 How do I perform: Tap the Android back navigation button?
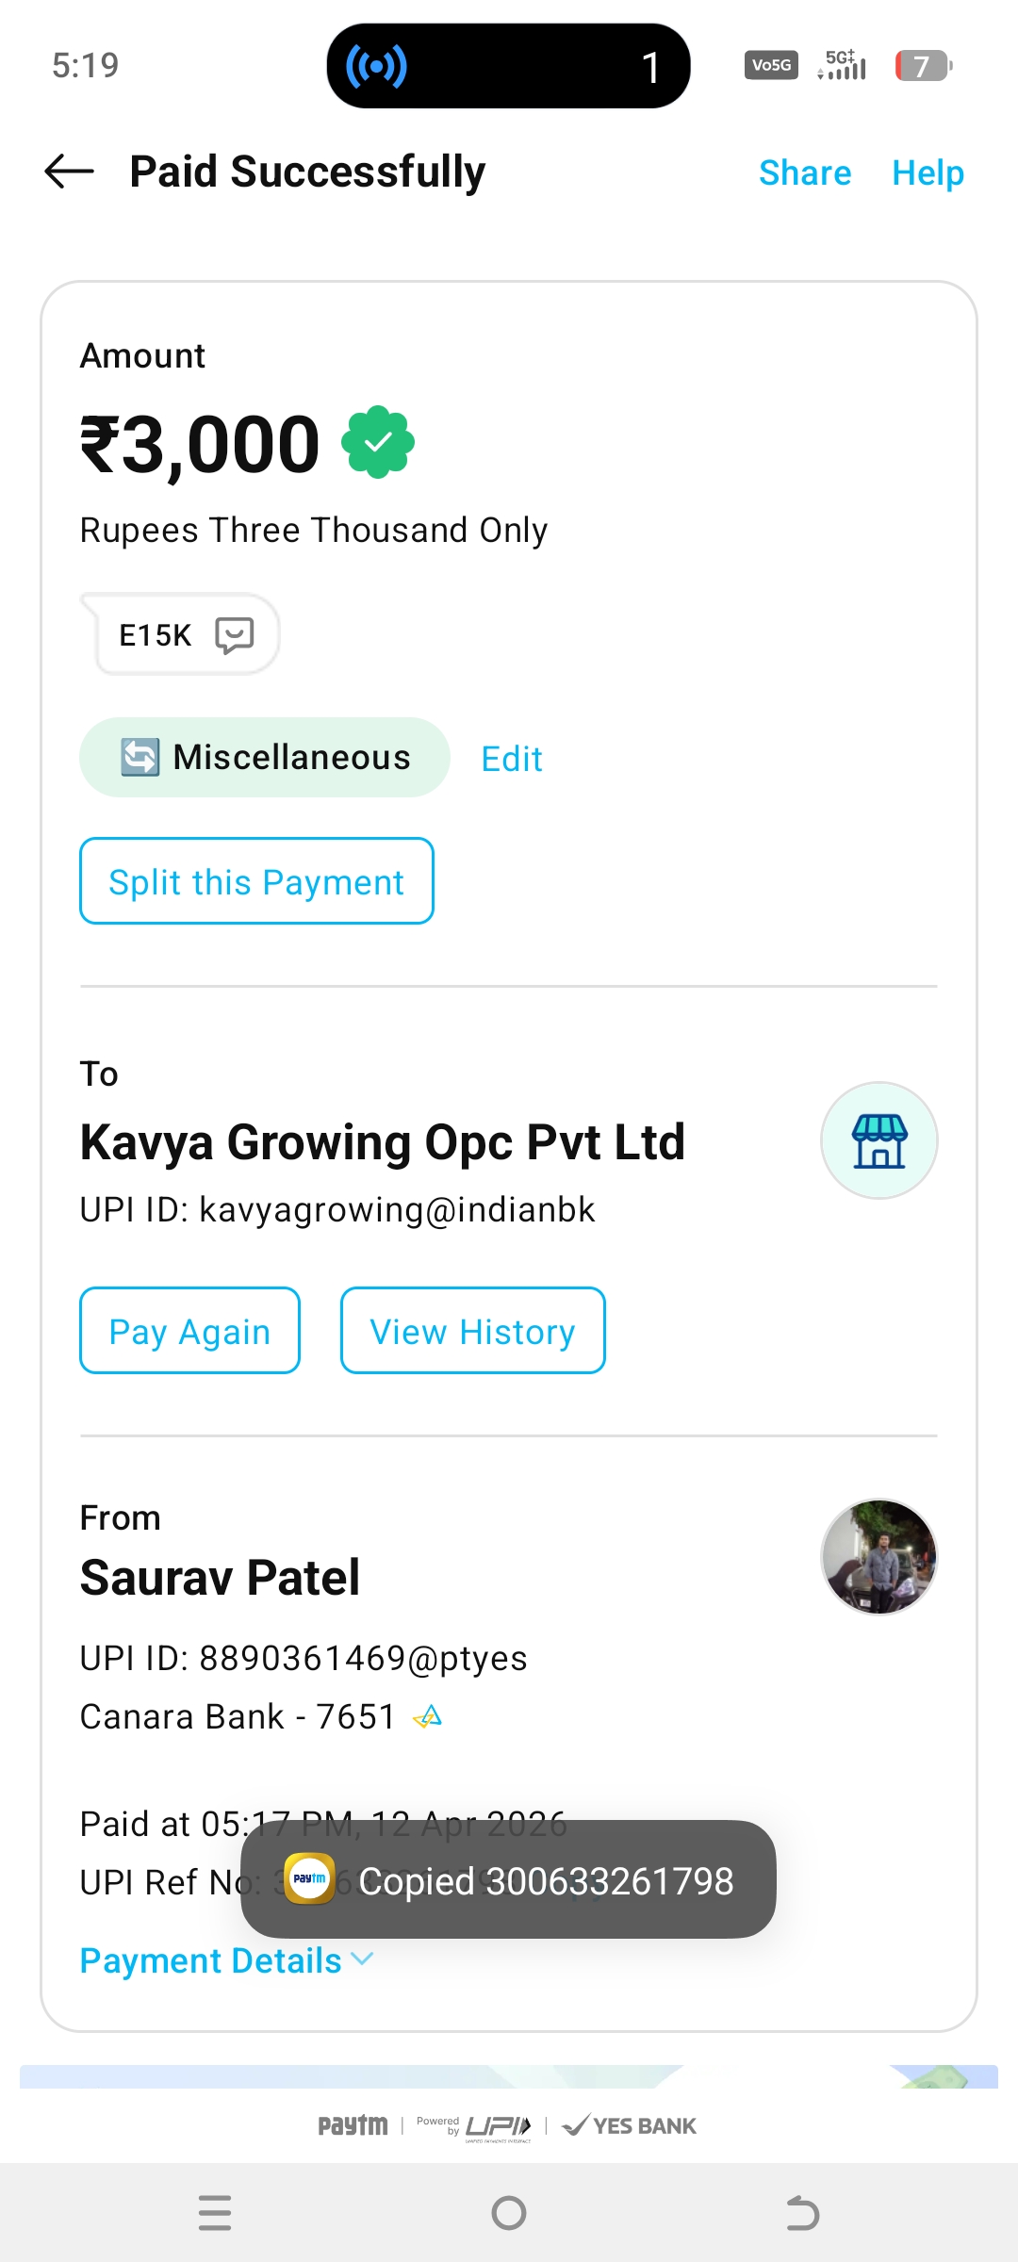click(x=802, y=2212)
